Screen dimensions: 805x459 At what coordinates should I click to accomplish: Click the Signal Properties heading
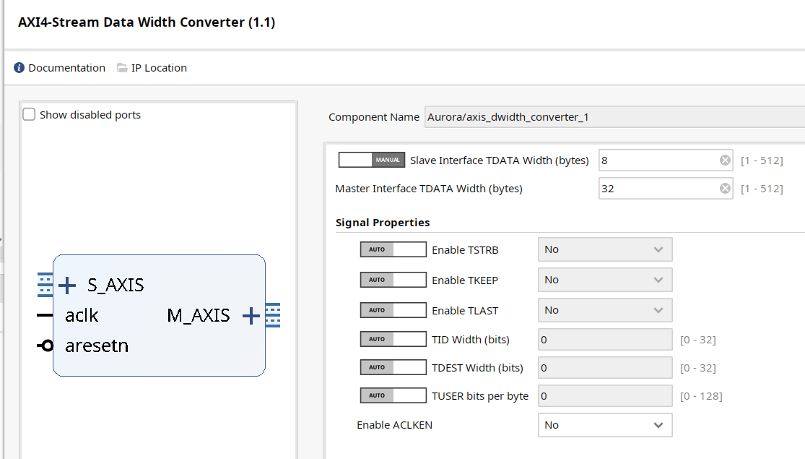[383, 223]
